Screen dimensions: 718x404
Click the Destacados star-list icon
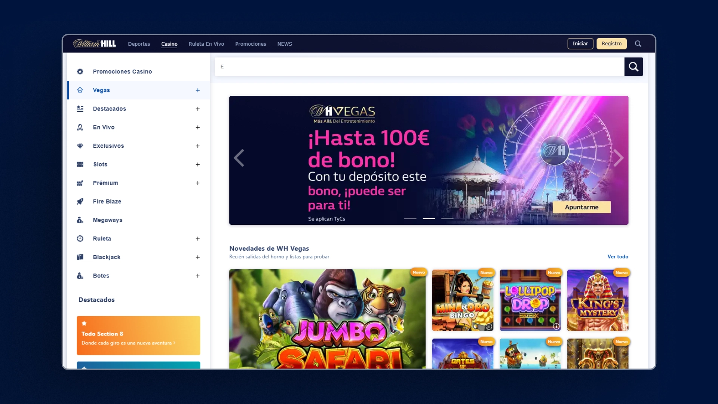(x=80, y=108)
